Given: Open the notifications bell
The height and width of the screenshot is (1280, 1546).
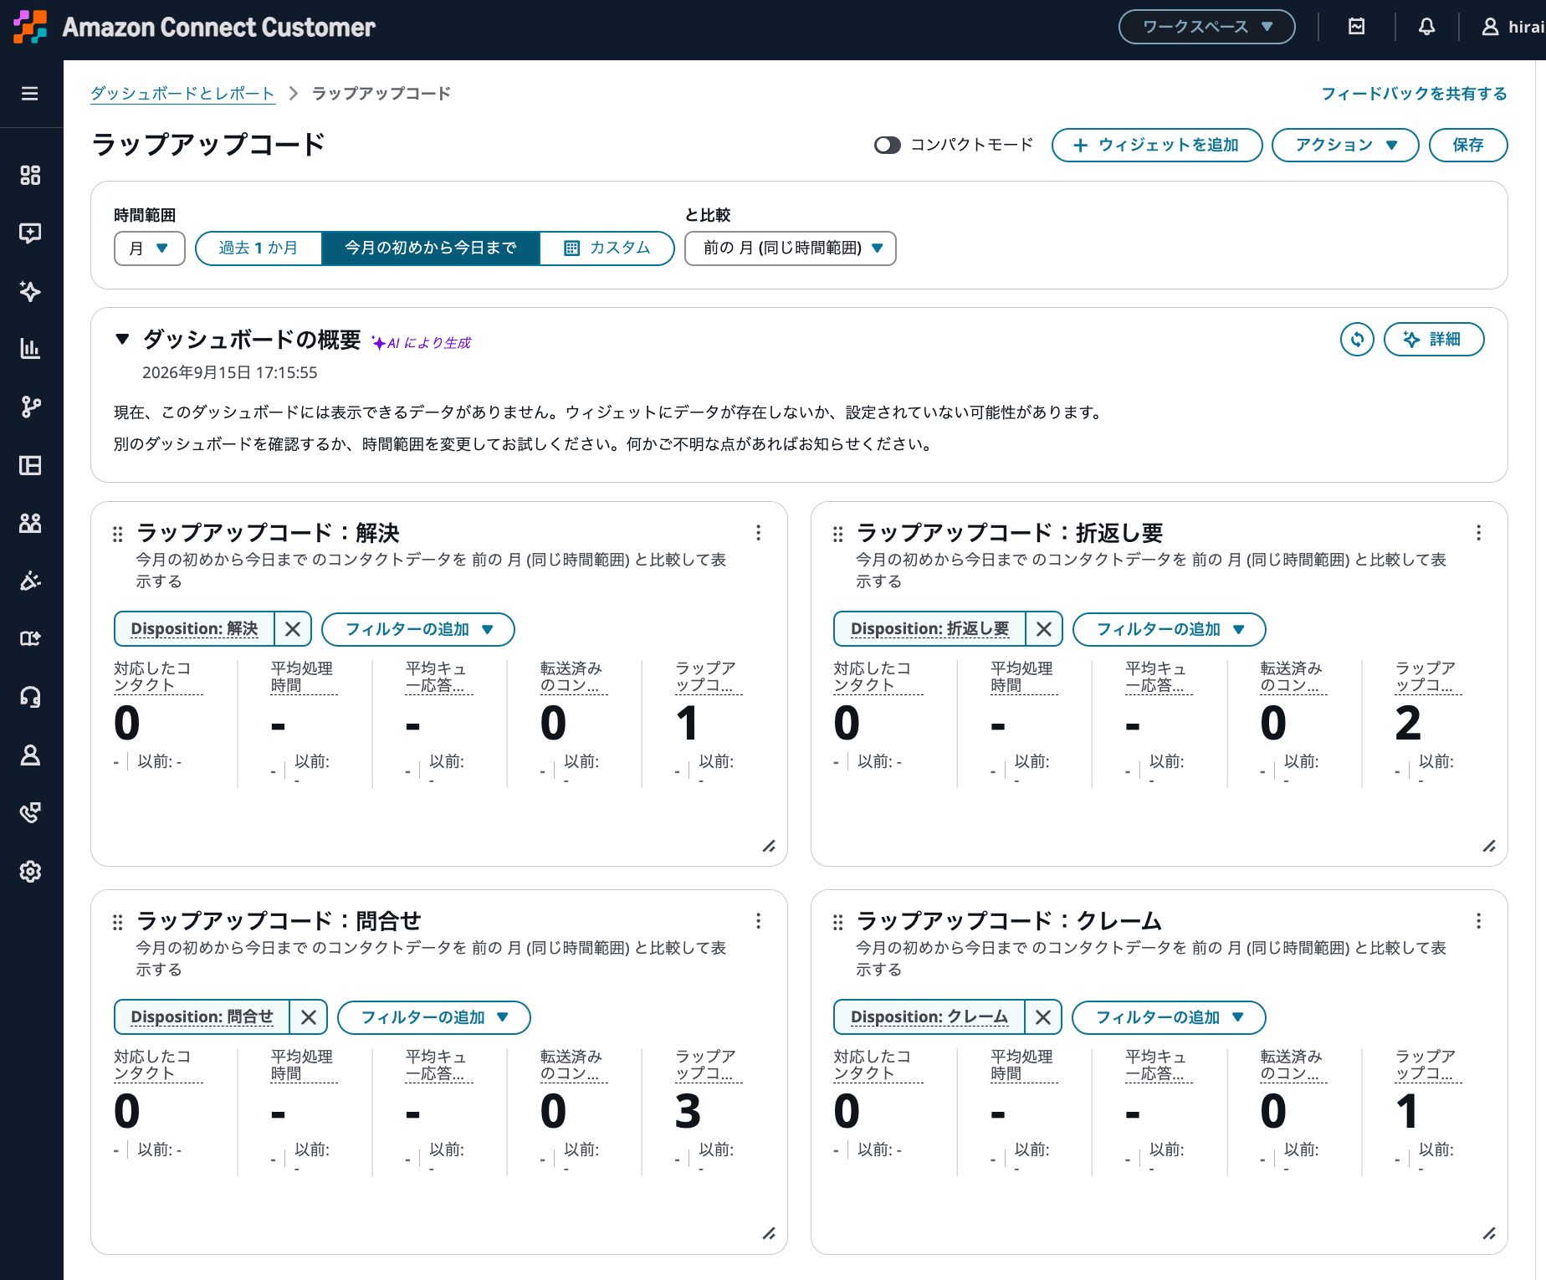Looking at the screenshot, I should (x=1427, y=27).
